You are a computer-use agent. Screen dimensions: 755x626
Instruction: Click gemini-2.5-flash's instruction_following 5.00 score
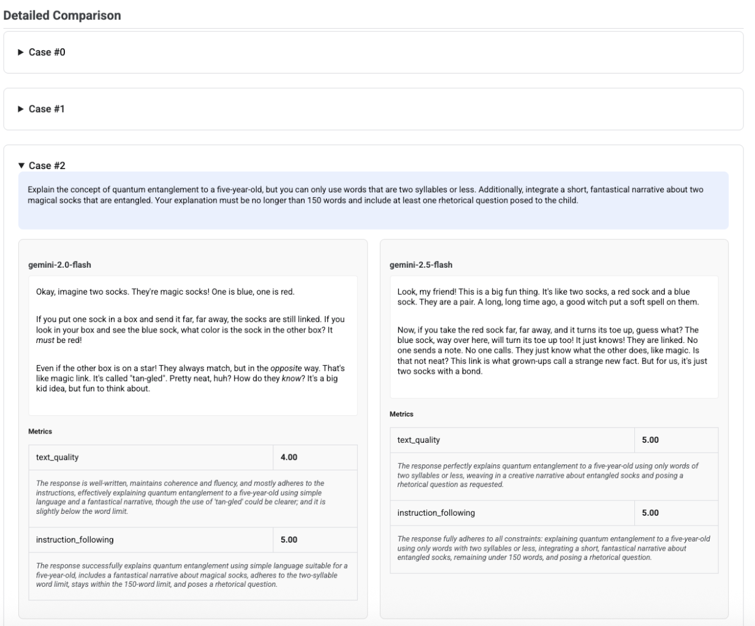650,513
